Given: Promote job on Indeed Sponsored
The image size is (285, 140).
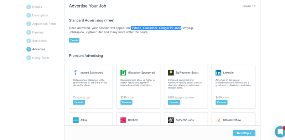Looking at the screenshot, I should tap(79, 102).
